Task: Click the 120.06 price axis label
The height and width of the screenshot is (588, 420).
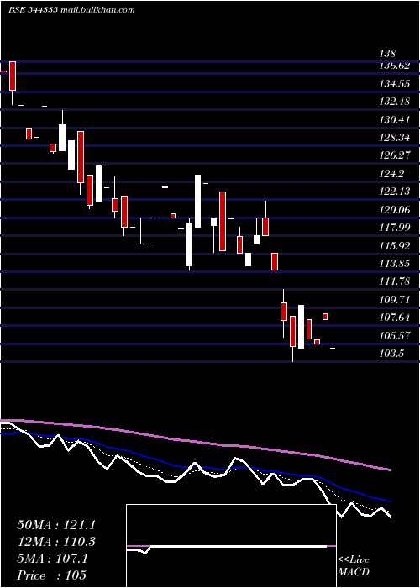Action: click(394, 210)
